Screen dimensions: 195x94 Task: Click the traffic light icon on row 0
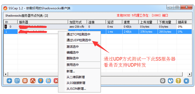click(x=6, y=26)
